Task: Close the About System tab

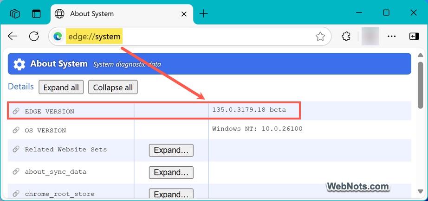Action: (x=184, y=14)
